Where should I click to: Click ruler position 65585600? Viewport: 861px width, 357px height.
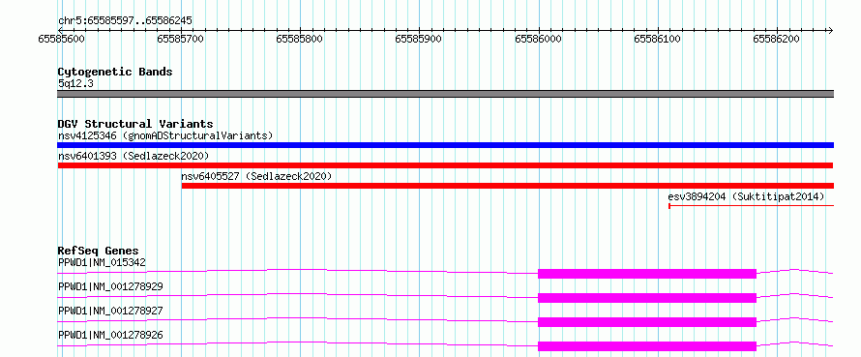62,39
